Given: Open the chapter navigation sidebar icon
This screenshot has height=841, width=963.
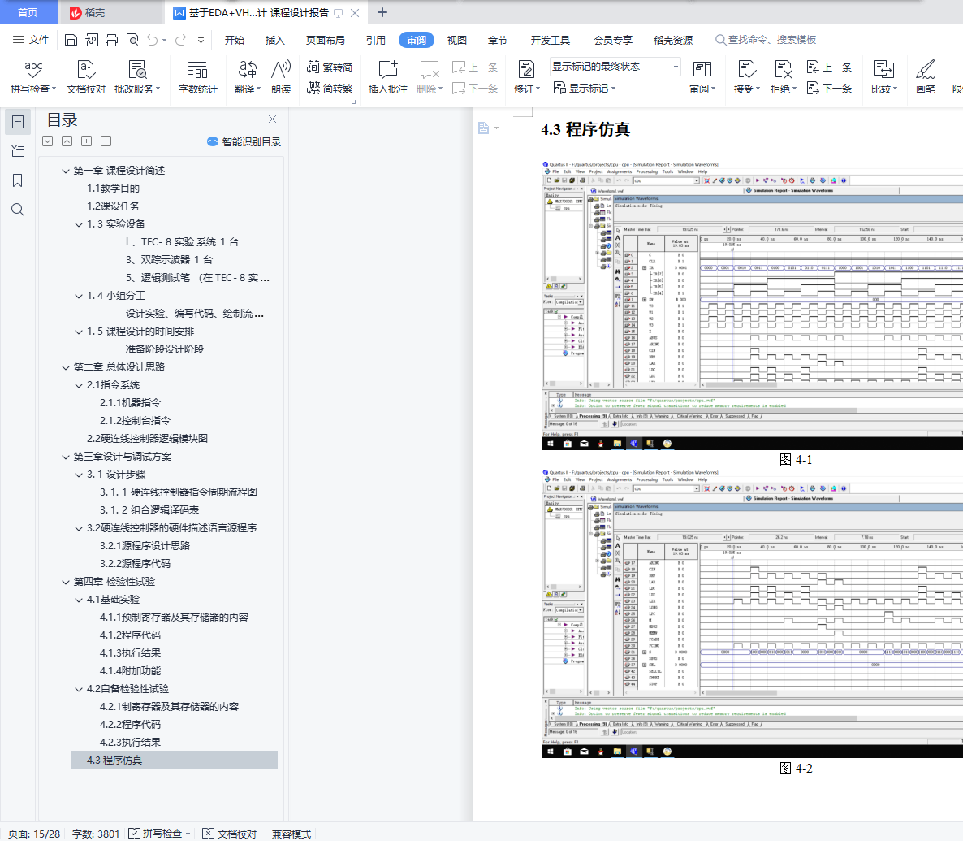Looking at the screenshot, I should tap(18, 150).
